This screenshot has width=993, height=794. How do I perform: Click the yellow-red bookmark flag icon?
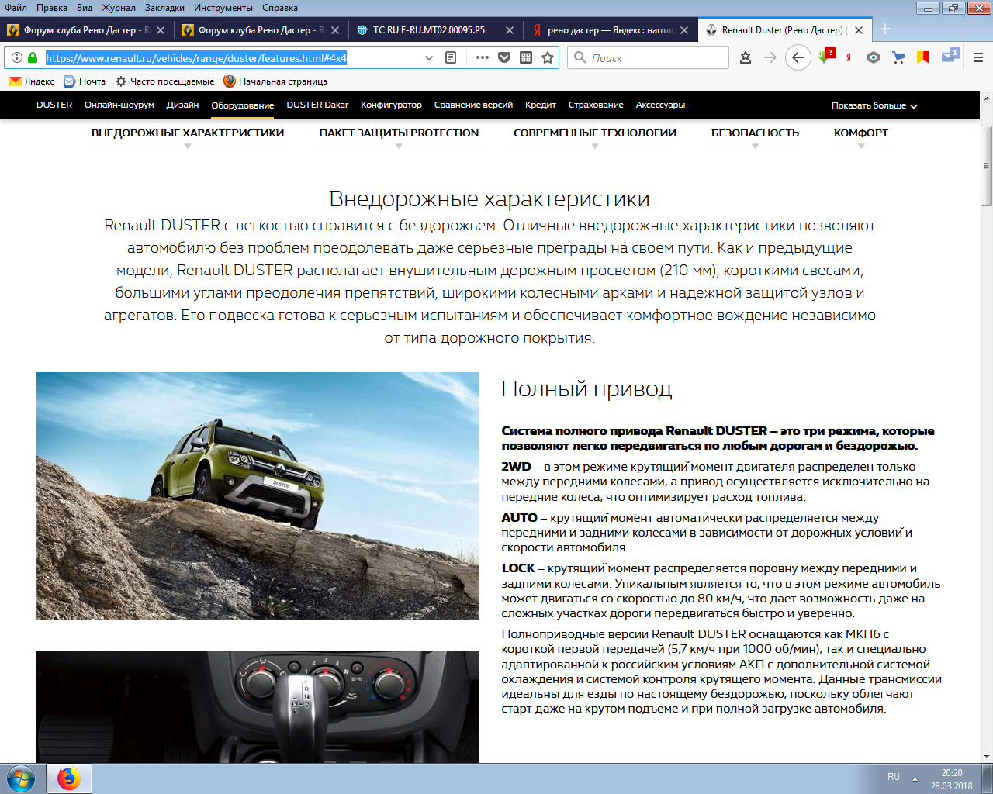[923, 57]
